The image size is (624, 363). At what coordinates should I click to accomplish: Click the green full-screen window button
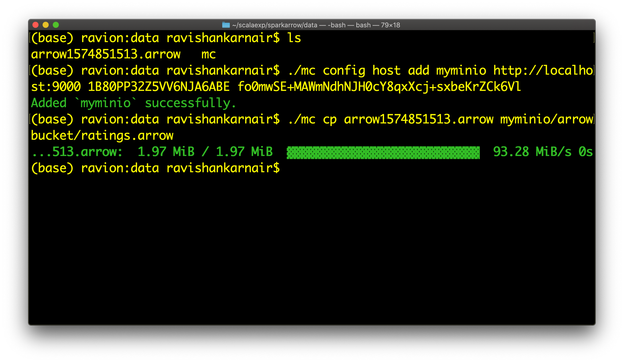pos(56,25)
